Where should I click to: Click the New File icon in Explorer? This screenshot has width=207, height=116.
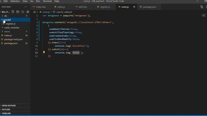tap(13, 12)
